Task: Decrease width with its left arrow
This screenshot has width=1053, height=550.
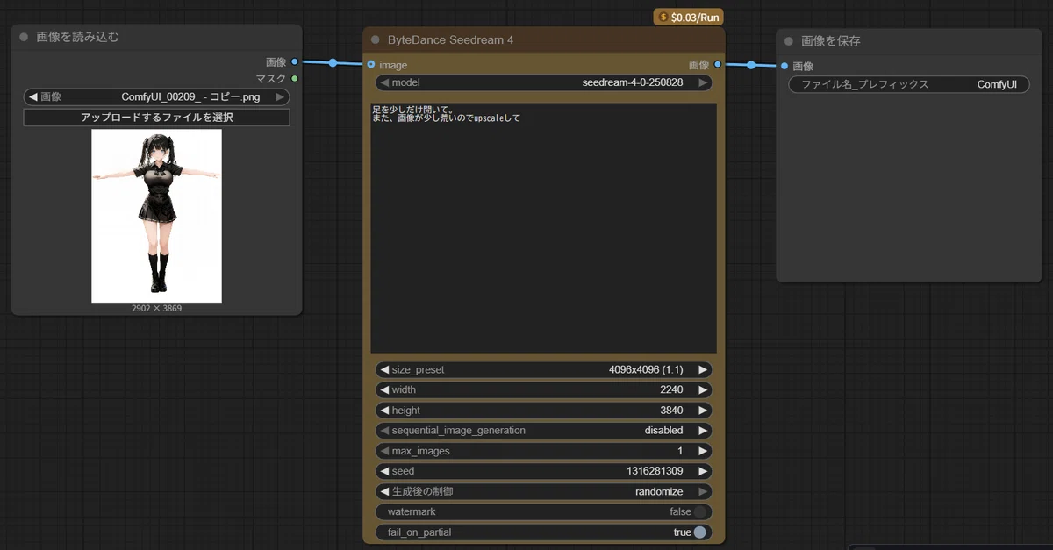Action: (383, 390)
